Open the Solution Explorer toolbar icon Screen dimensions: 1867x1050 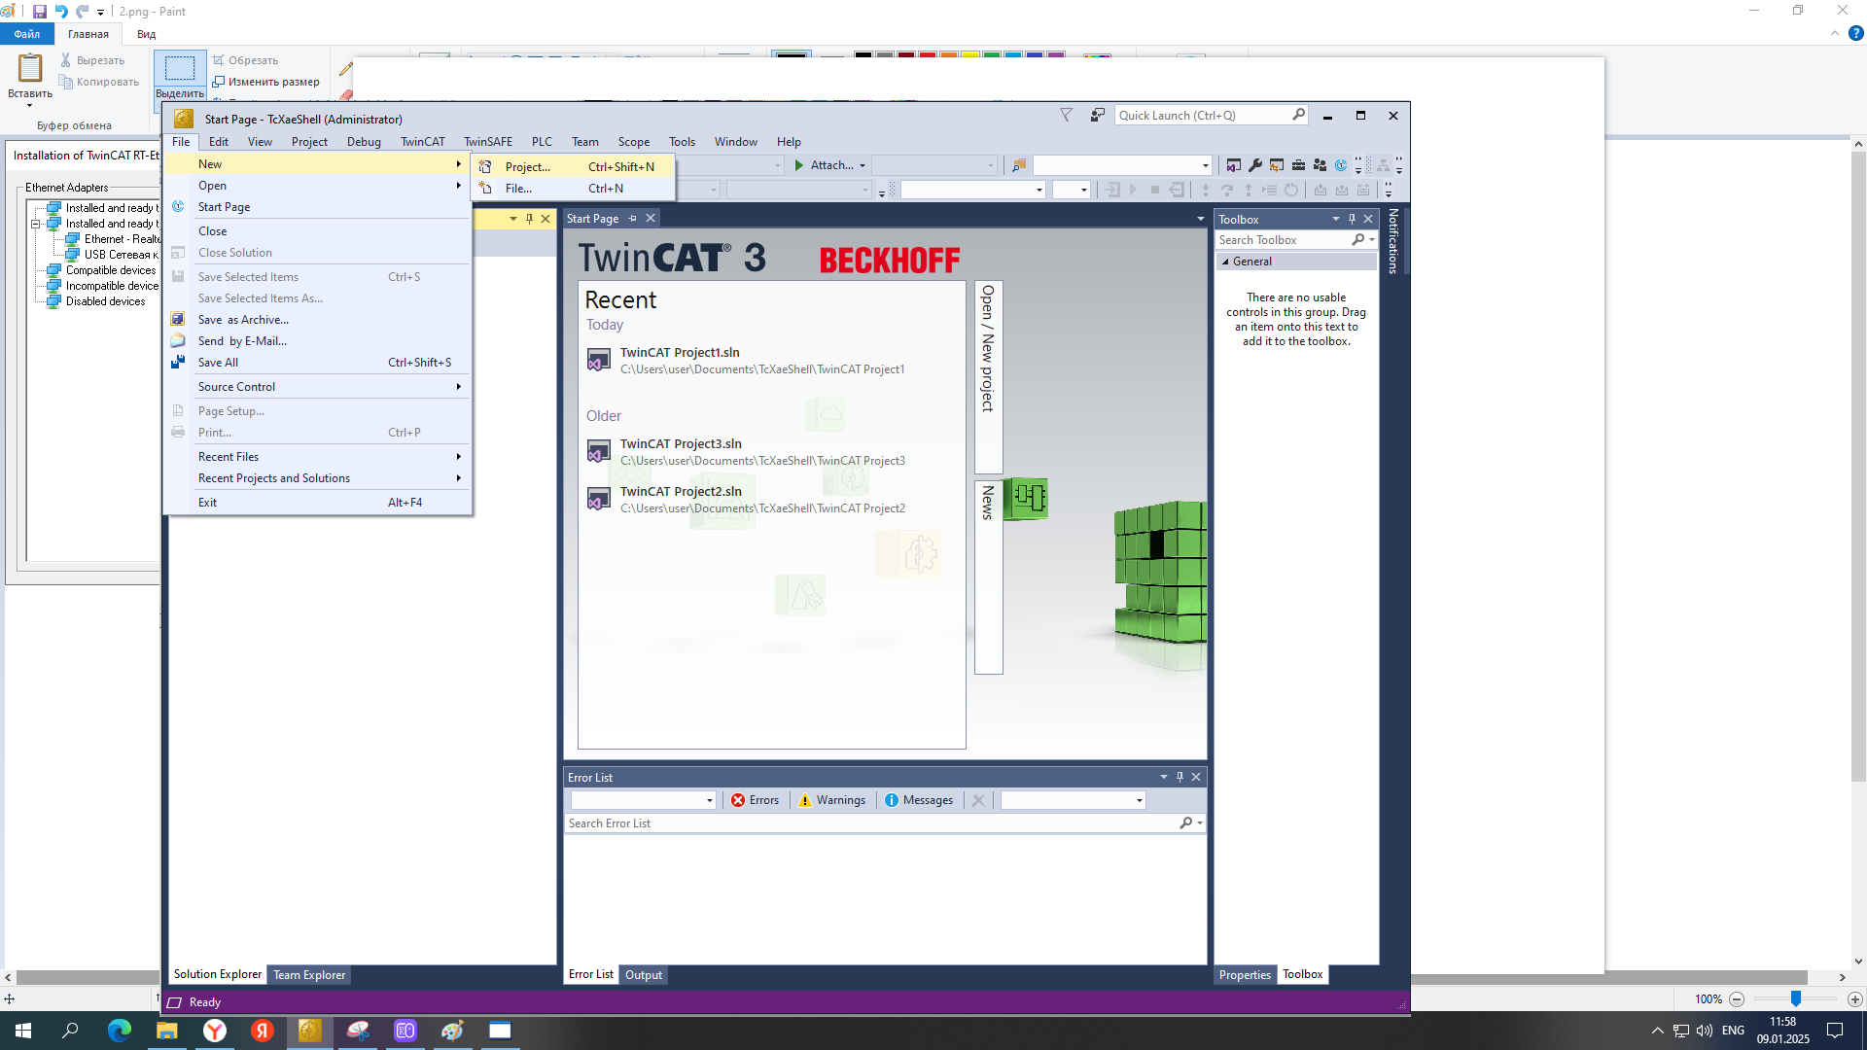tap(1234, 165)
